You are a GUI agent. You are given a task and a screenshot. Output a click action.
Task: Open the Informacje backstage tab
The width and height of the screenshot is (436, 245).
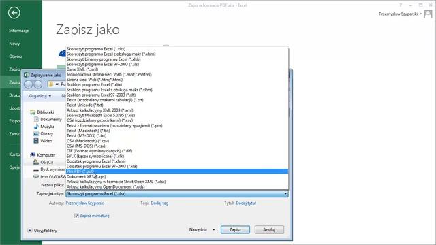[x=18, y=31]
